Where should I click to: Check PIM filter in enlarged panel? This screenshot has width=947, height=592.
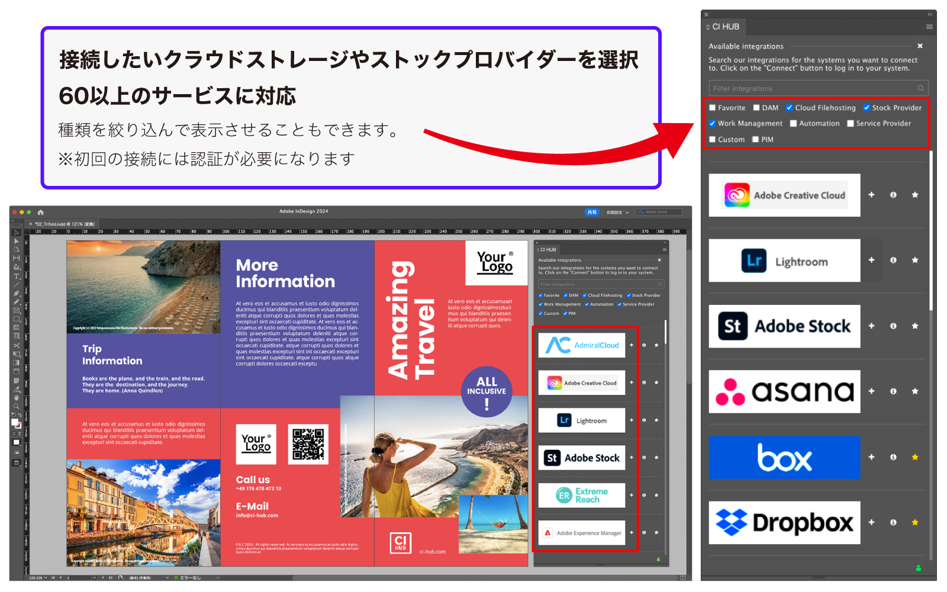pyautogui.click(x=756, y=139)
